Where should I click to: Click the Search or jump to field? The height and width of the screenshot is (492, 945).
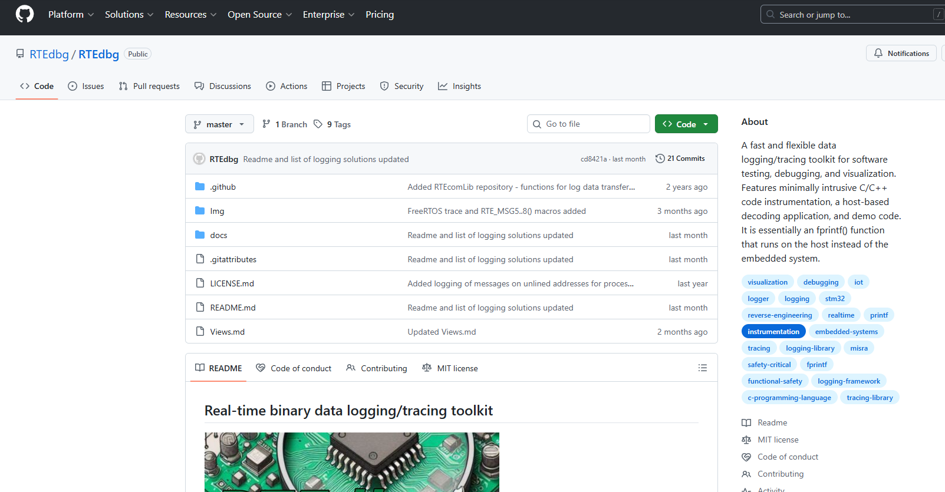click(x=852, y=14)
